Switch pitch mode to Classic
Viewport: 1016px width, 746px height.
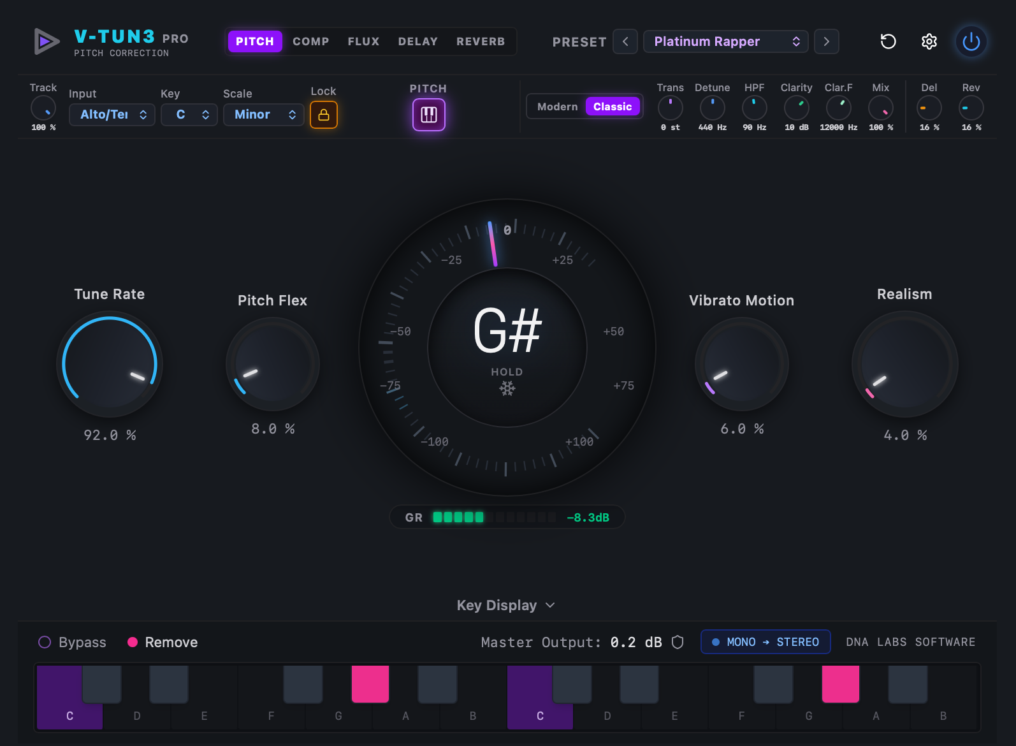(x=613, y=106)
